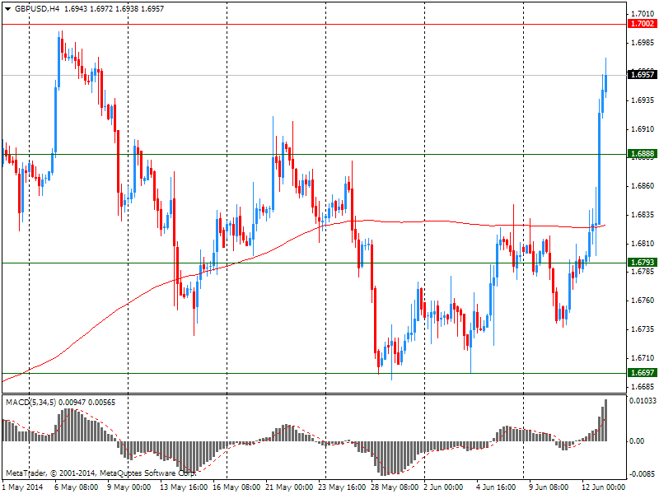Click the 1.6735 price scale value
The width and height of the screenshot is (659, 494).
click(x=643, y=329)
